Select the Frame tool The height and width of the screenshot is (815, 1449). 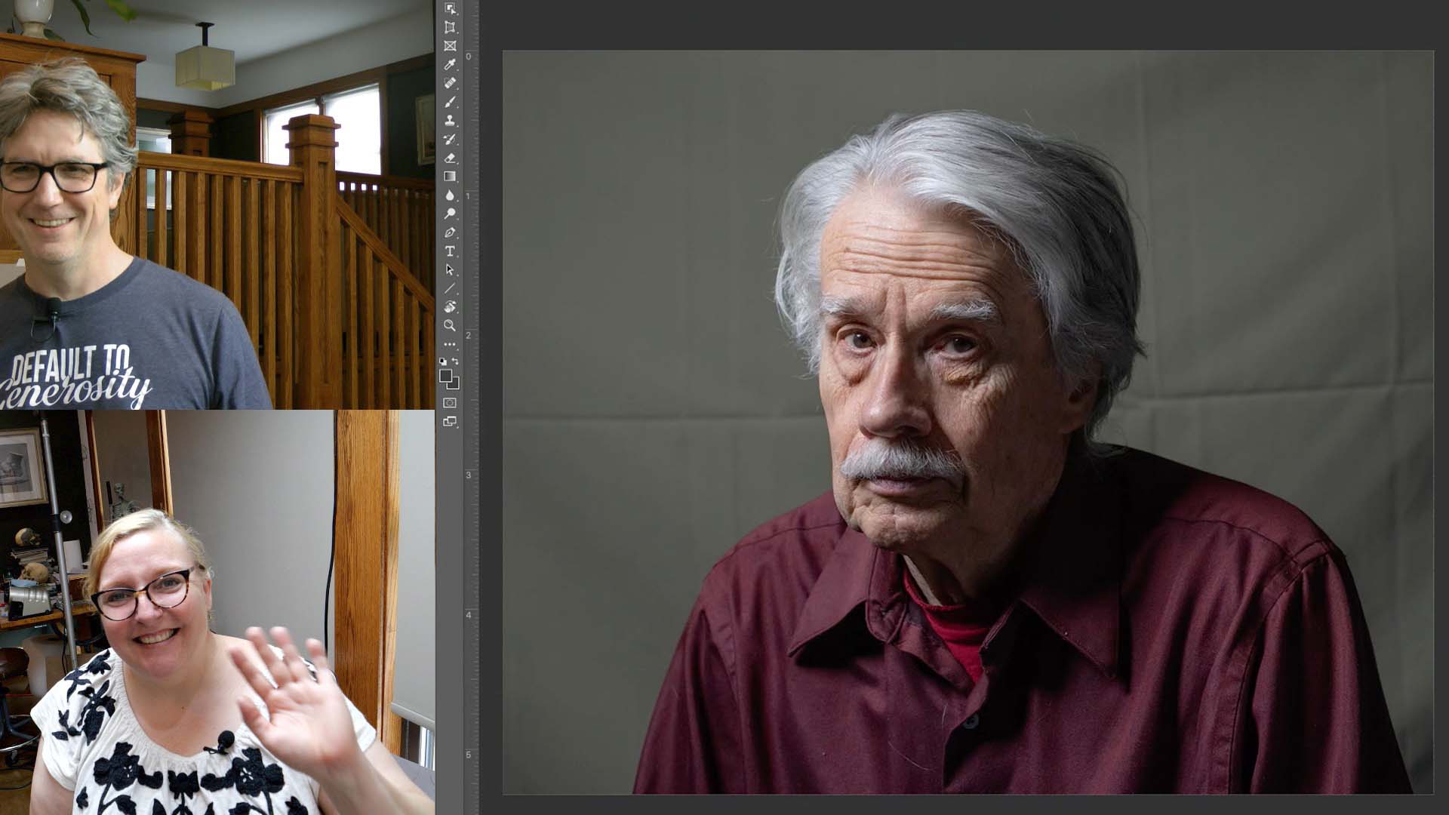tap(450, 46)
